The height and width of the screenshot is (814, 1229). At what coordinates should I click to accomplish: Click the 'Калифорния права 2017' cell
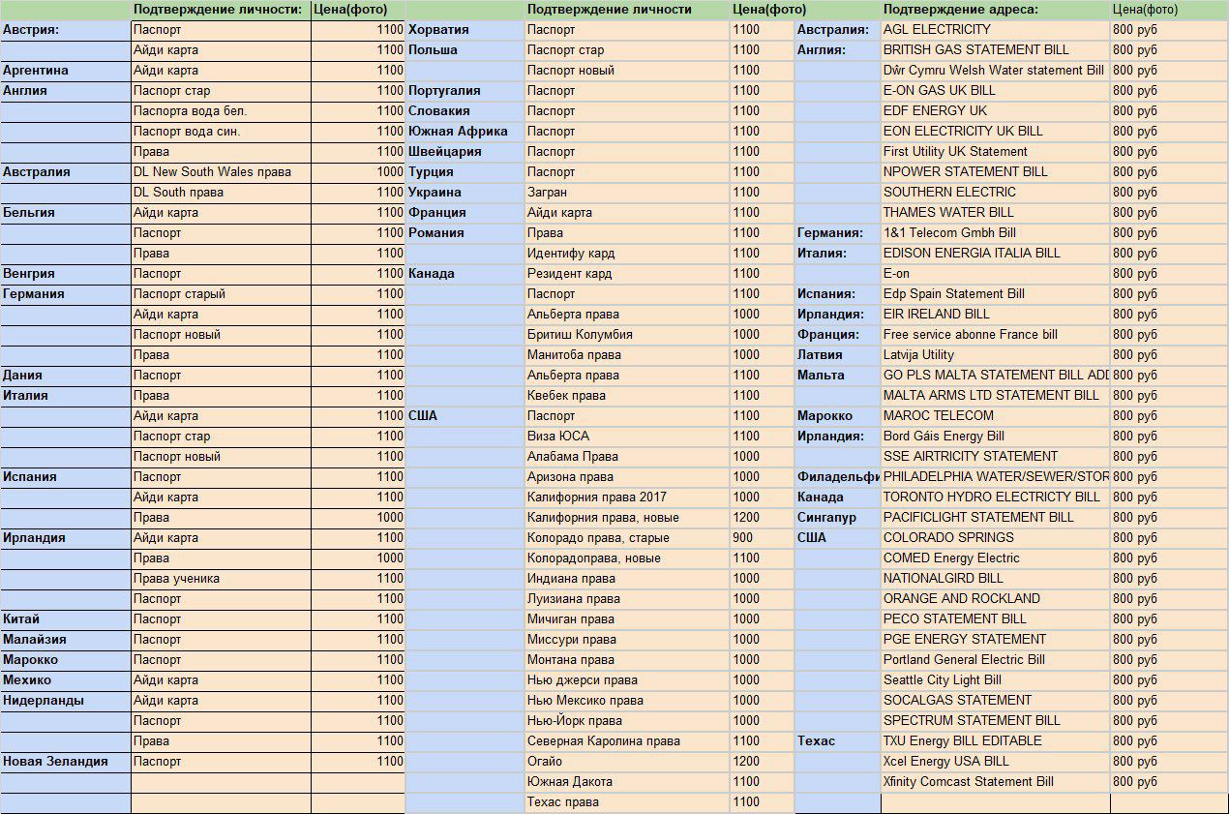(627, 497)
